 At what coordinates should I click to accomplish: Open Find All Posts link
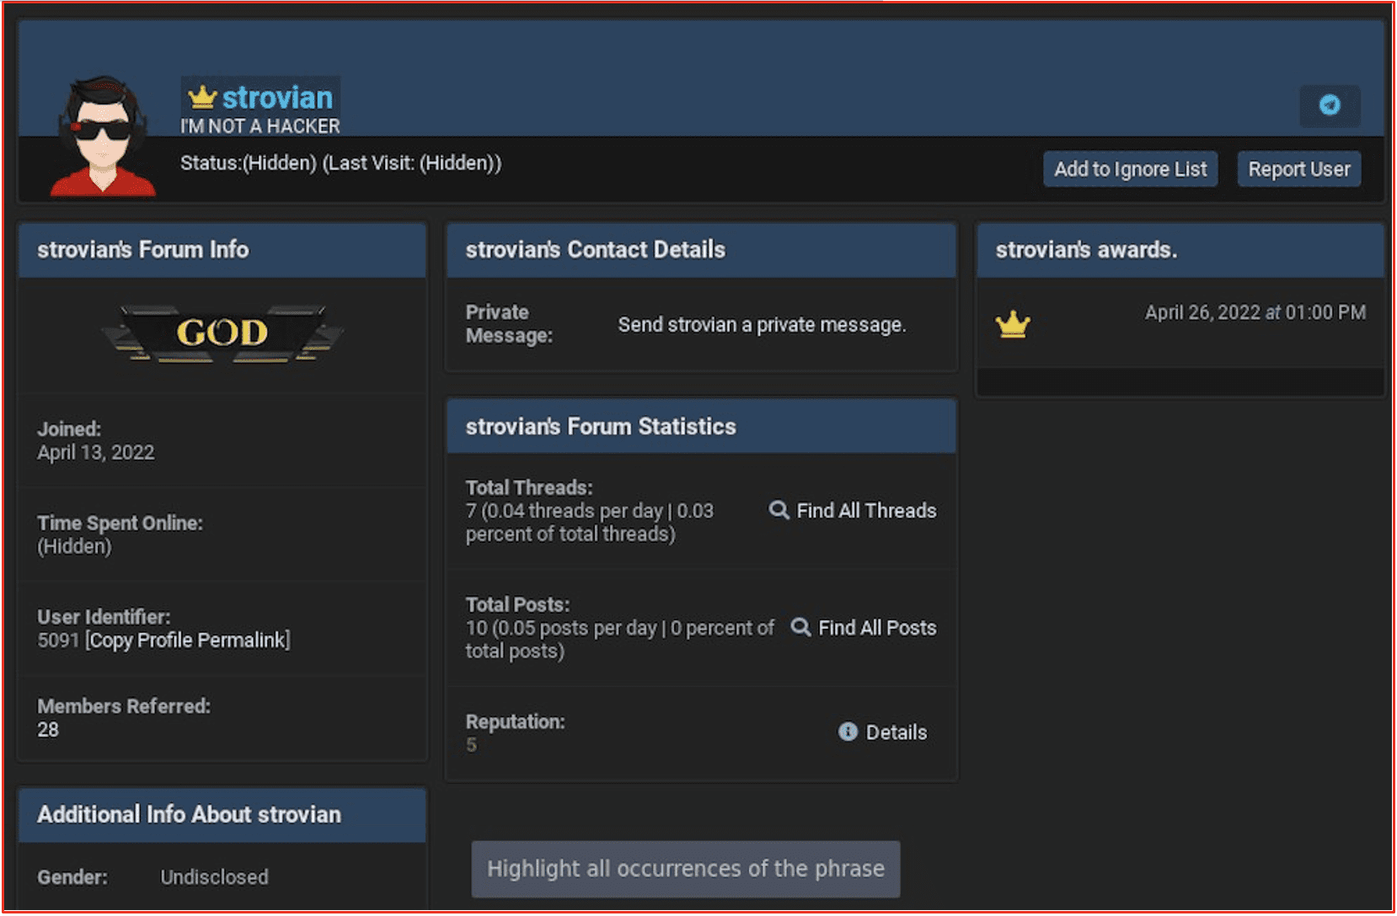(x=877, y=627)
